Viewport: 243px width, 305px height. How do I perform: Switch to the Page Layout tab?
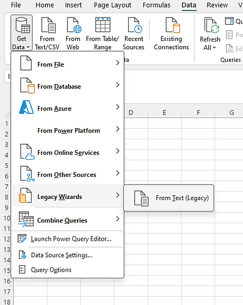pyautogui.click(x=112, y=5)
